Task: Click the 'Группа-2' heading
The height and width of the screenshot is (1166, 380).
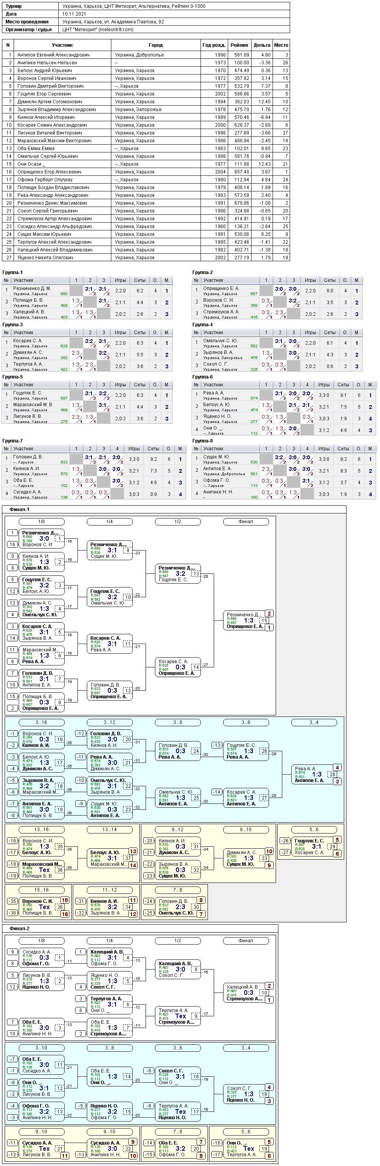Action: point(202,272)
